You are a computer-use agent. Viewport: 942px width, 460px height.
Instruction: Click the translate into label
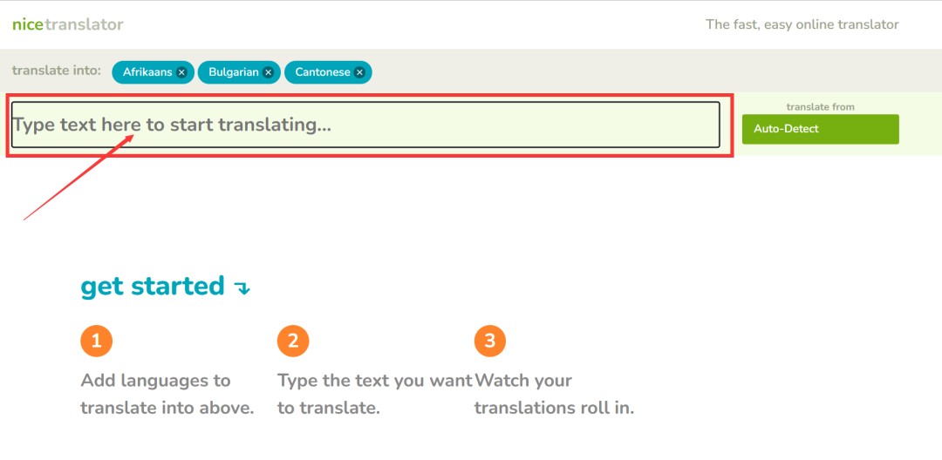57,71
